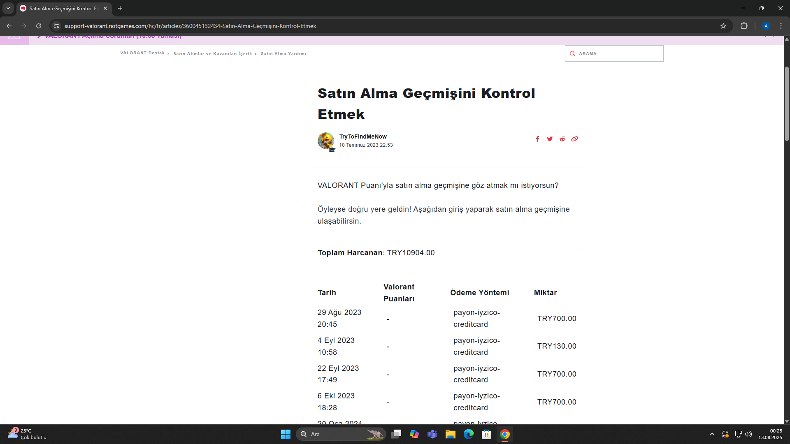Share article on Facebook icon

tap(537, 139)
